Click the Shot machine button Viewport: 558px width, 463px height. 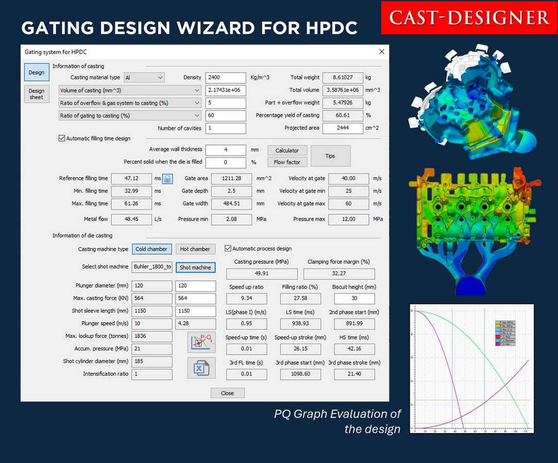pyautogui.click(x=195, y=268)
